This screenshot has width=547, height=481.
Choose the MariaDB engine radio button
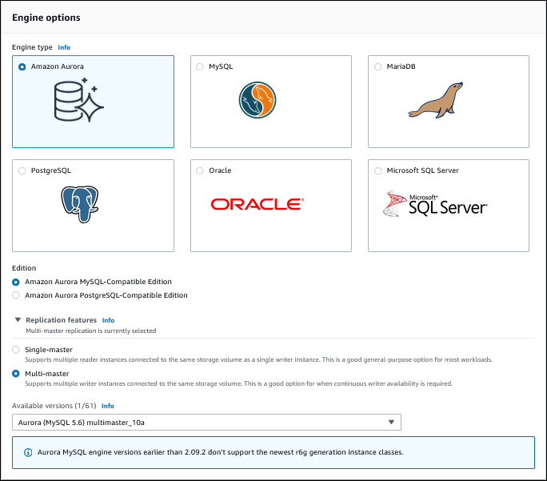377,67
